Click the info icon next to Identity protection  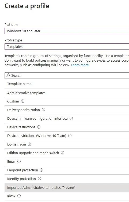[39, 179]
